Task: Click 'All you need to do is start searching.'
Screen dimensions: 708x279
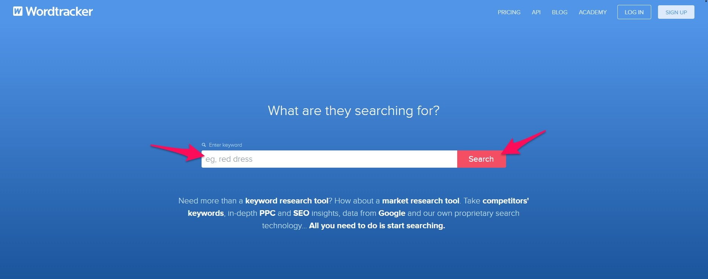Action: pos(377,226)
